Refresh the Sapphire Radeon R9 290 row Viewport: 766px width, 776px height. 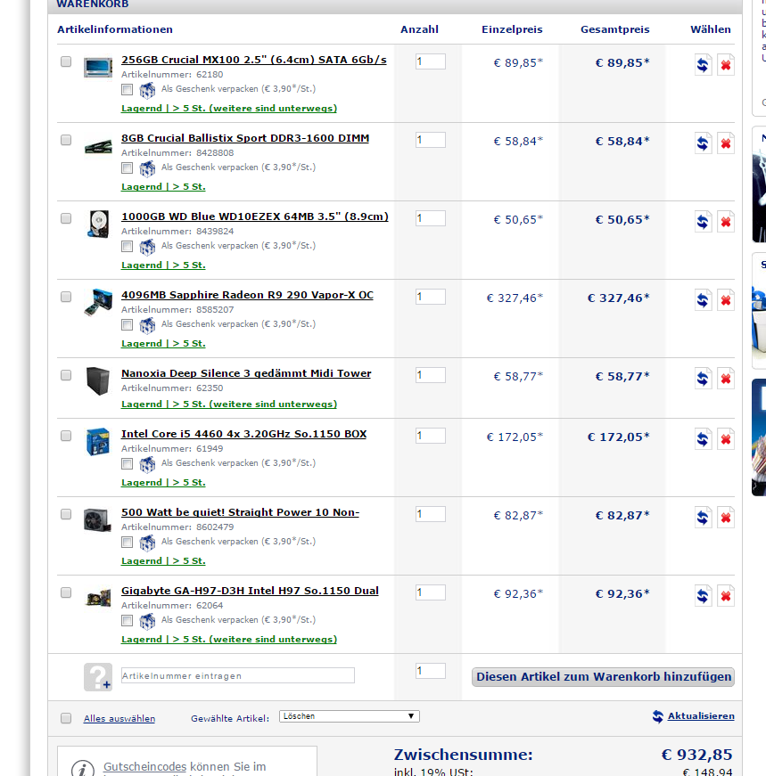[703, 300]
